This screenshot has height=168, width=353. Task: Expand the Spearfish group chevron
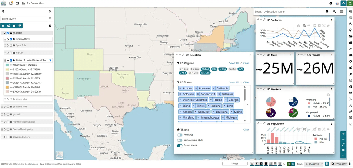[x=8, y=45]
